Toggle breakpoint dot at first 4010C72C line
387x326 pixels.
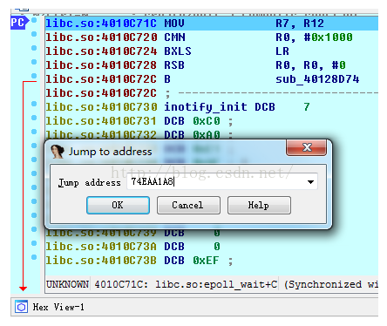pos(34,76)
